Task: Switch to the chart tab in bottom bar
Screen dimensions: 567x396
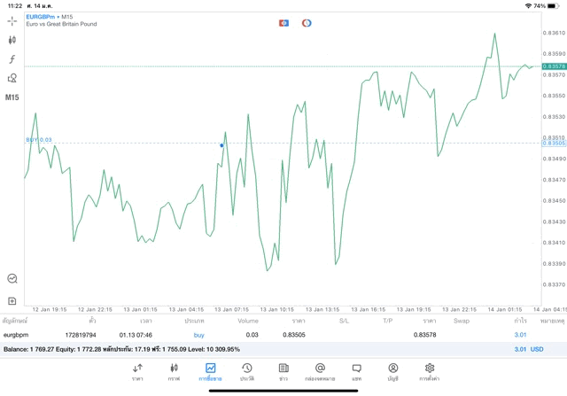Action: (174, 371)
